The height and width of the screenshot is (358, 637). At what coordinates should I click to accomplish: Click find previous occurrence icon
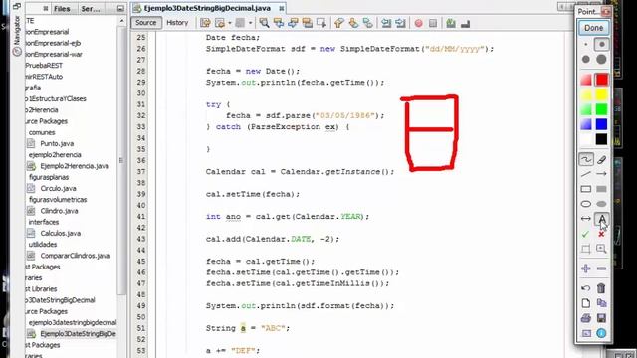(x=279, y=23)
